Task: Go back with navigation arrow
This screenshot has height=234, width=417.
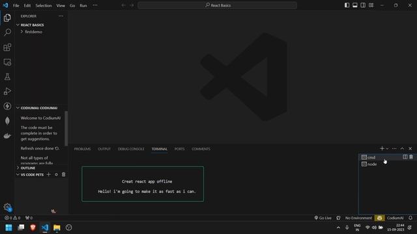Action: coord(123,5)
